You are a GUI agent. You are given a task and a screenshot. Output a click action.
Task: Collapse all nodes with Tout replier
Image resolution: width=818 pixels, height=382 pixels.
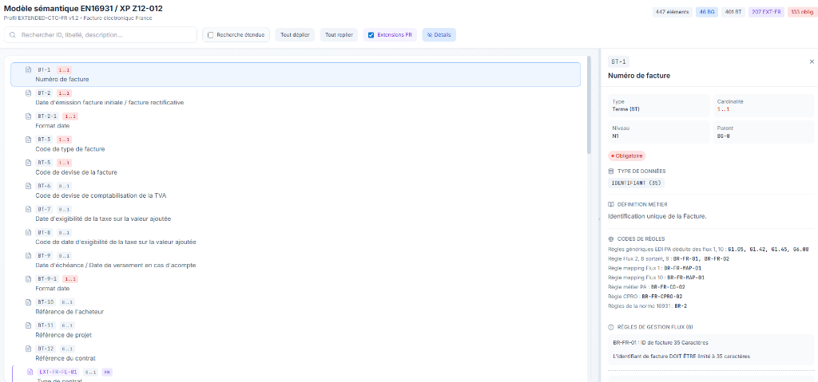tap(340, 35)
